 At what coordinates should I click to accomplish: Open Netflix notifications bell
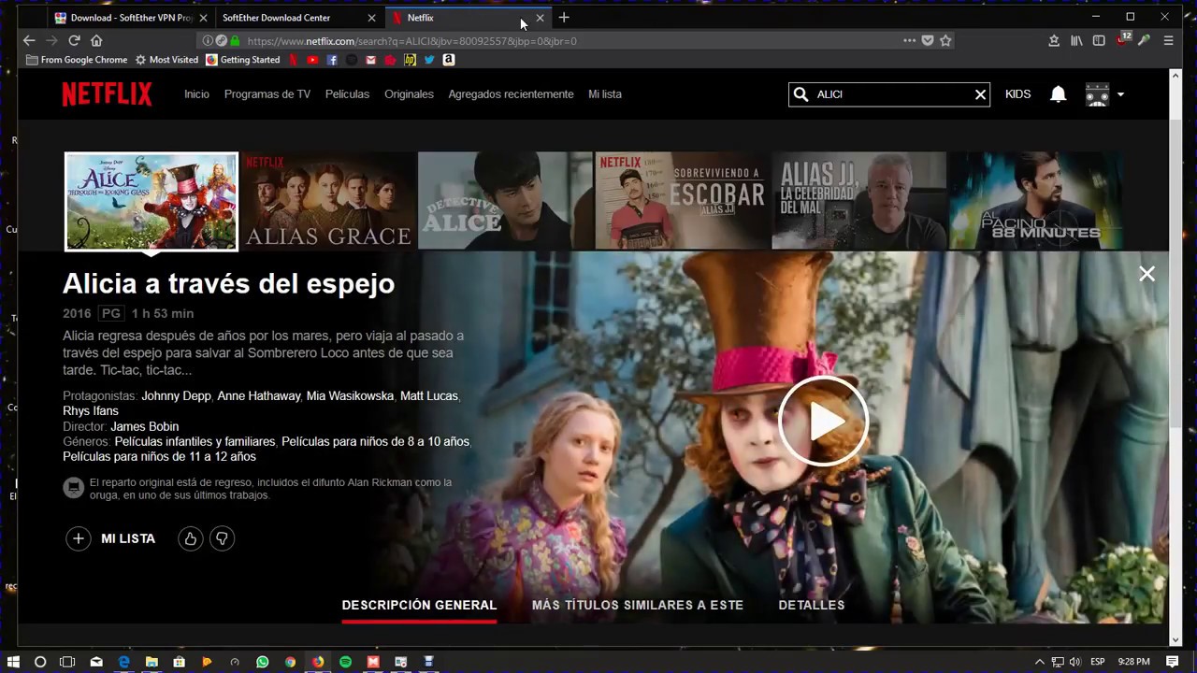tap(1058, 94)
